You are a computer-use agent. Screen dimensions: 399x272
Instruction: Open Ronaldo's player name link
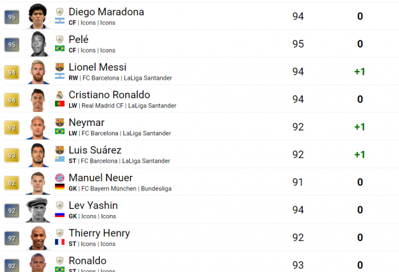[x=87, y=261]
